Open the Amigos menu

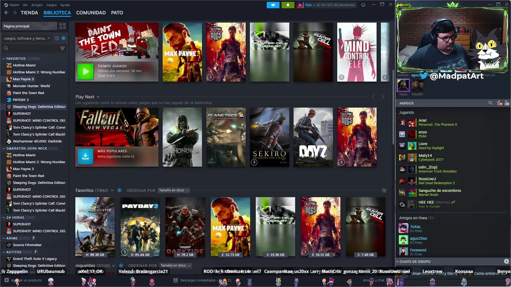pyautogui.click(x=37, y=5)
